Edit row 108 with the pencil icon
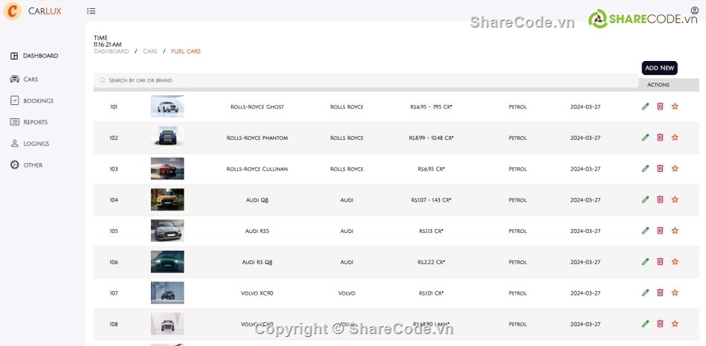 pos(645,324)
